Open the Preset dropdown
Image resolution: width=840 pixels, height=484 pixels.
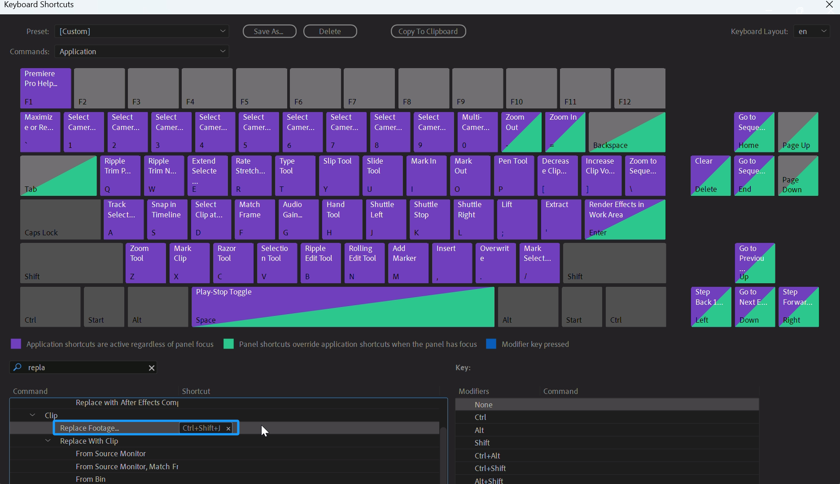(142, 31)
